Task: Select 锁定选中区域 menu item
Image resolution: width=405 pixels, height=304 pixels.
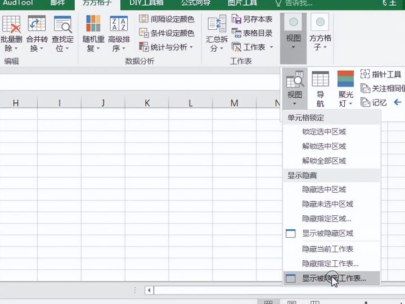Action: click(x=332, y=131)
